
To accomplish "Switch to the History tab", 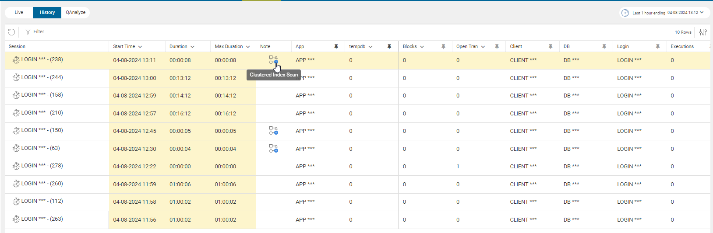I will [47, 12].
